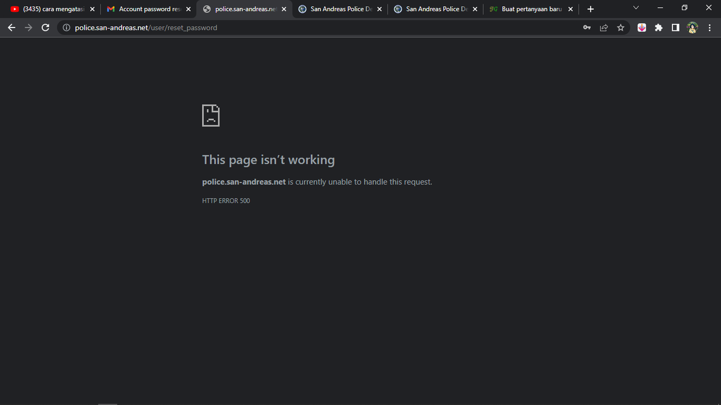
Task: Close the police.san-andreas.net tab
Action: click(x=284, y=10)
